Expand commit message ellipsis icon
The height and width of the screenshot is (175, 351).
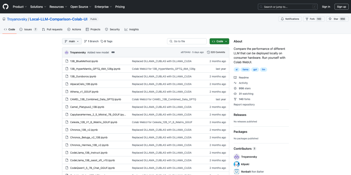[x=113, y=52]
